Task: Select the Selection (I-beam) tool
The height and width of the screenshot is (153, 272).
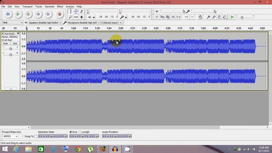Action: [71, 11]
